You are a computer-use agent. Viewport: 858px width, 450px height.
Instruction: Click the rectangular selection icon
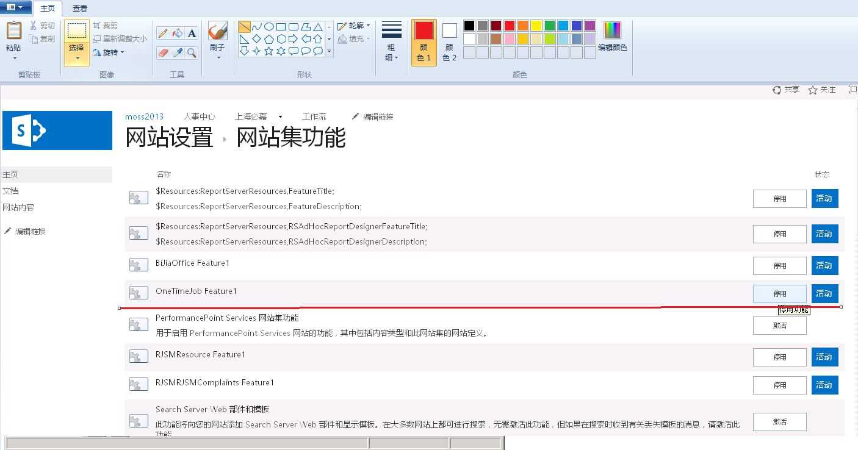[x=76, y=30]
